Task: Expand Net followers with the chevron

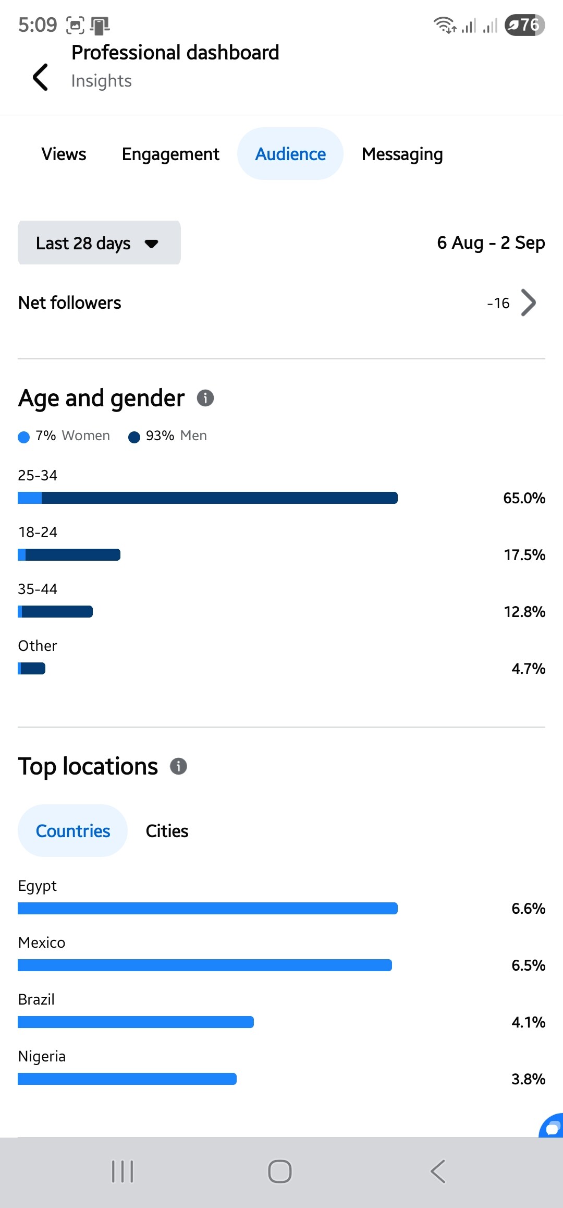Action: 529,303
